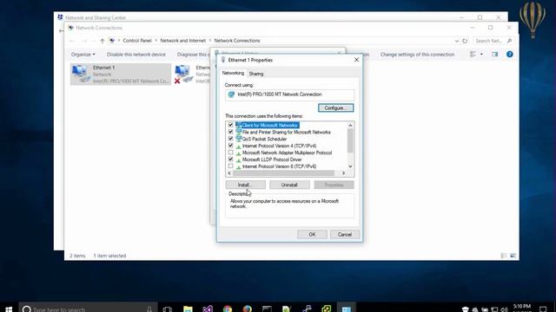The height and width of the screenshot is (312, 556).
Task: Select File and Printer Sharing list item
Action: (287, 132)
